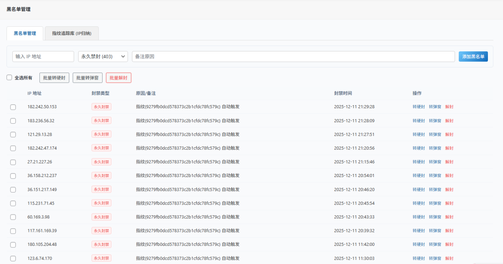点击添加黑名单按钮
This screenshot has width=503, height=264.
(473, 56)
